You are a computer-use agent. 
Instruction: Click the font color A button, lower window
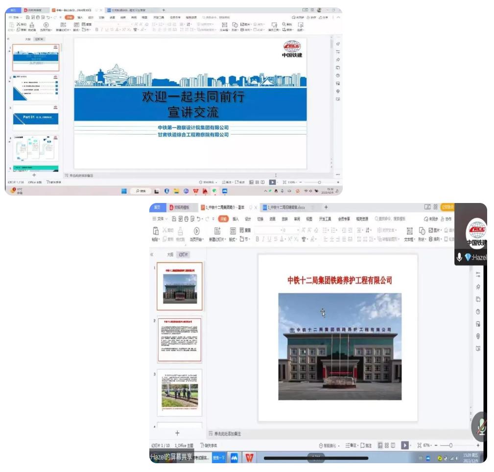tap(282, 240)
